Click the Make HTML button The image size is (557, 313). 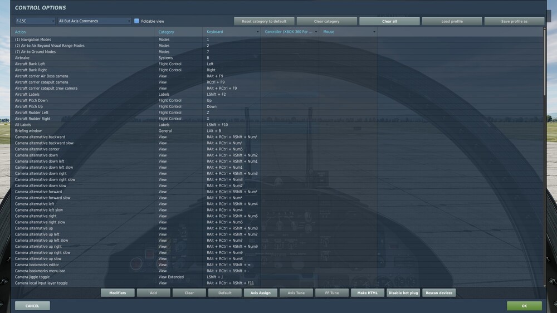[x=368, y=293]
